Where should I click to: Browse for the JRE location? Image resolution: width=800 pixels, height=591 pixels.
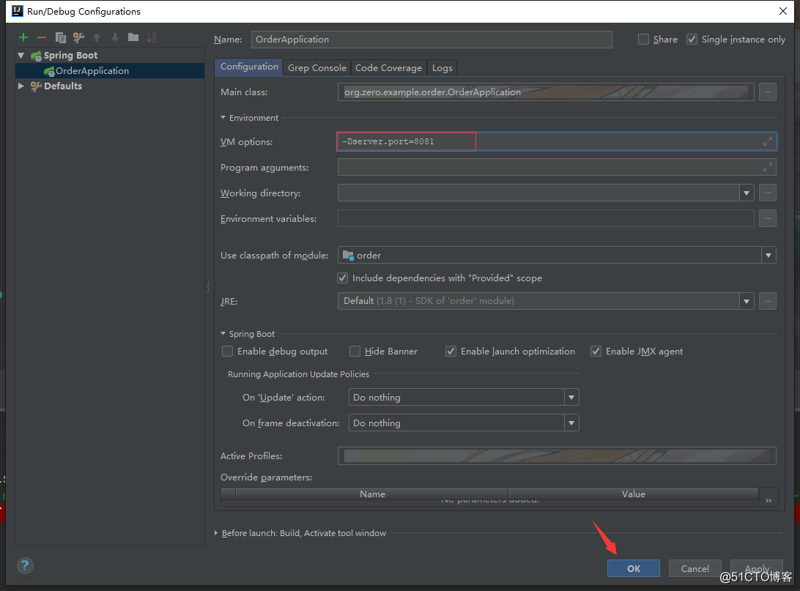[767, 301]
